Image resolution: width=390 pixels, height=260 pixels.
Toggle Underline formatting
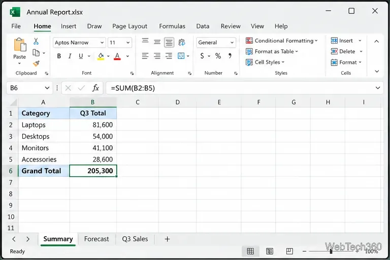click(x=81, y=56)
